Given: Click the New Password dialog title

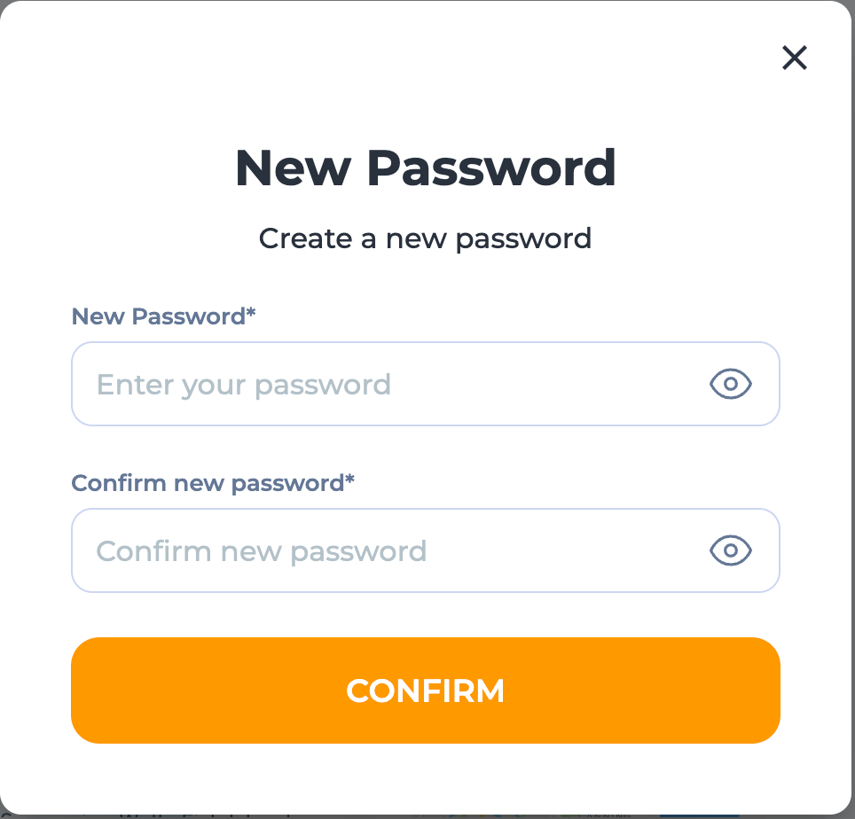Looking at the screenshot, I should pyautogui.click(x=426, y=168).
